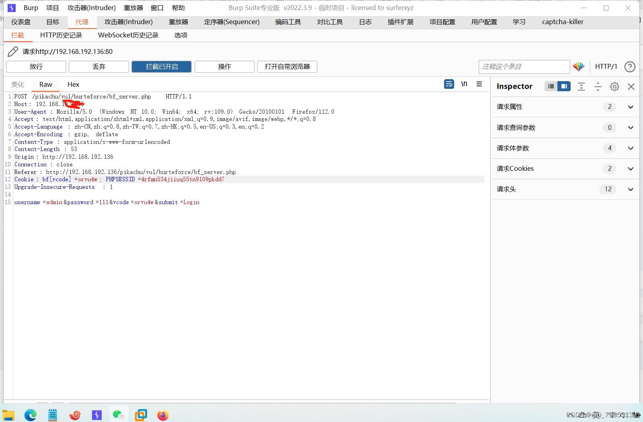Toggle word wrap icon in editor toolbar
This screenshot has height=422, width=643.
point(449,84)
